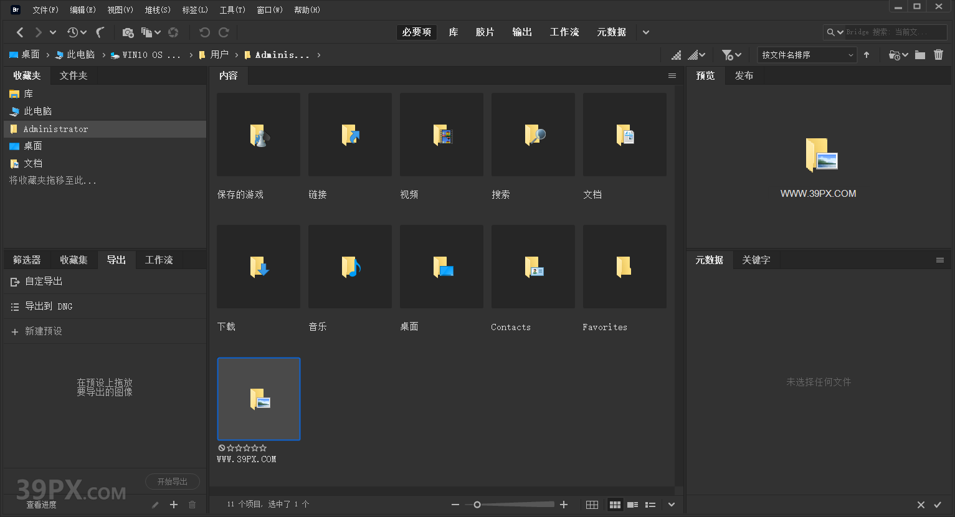This screenshot has height=517, width=955.
Task: Switch to the 输出 workspace
Action: point(522,32)
